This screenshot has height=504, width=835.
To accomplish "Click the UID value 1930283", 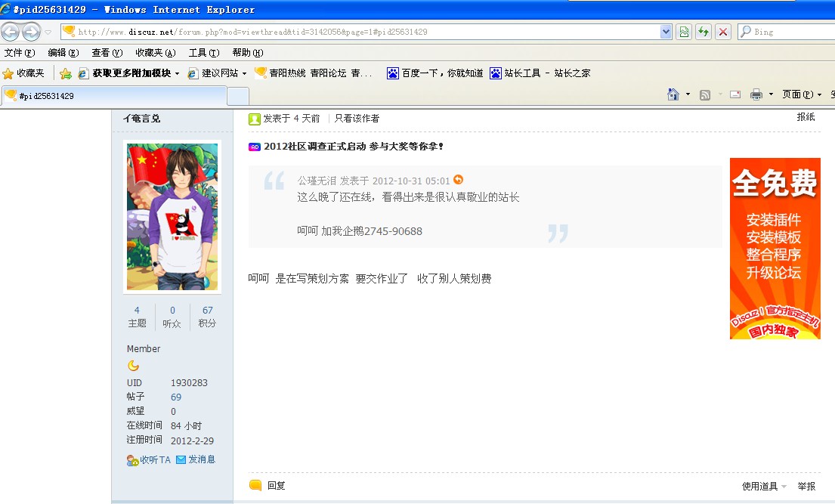I will pyautogui.click(x=189, y=382).
